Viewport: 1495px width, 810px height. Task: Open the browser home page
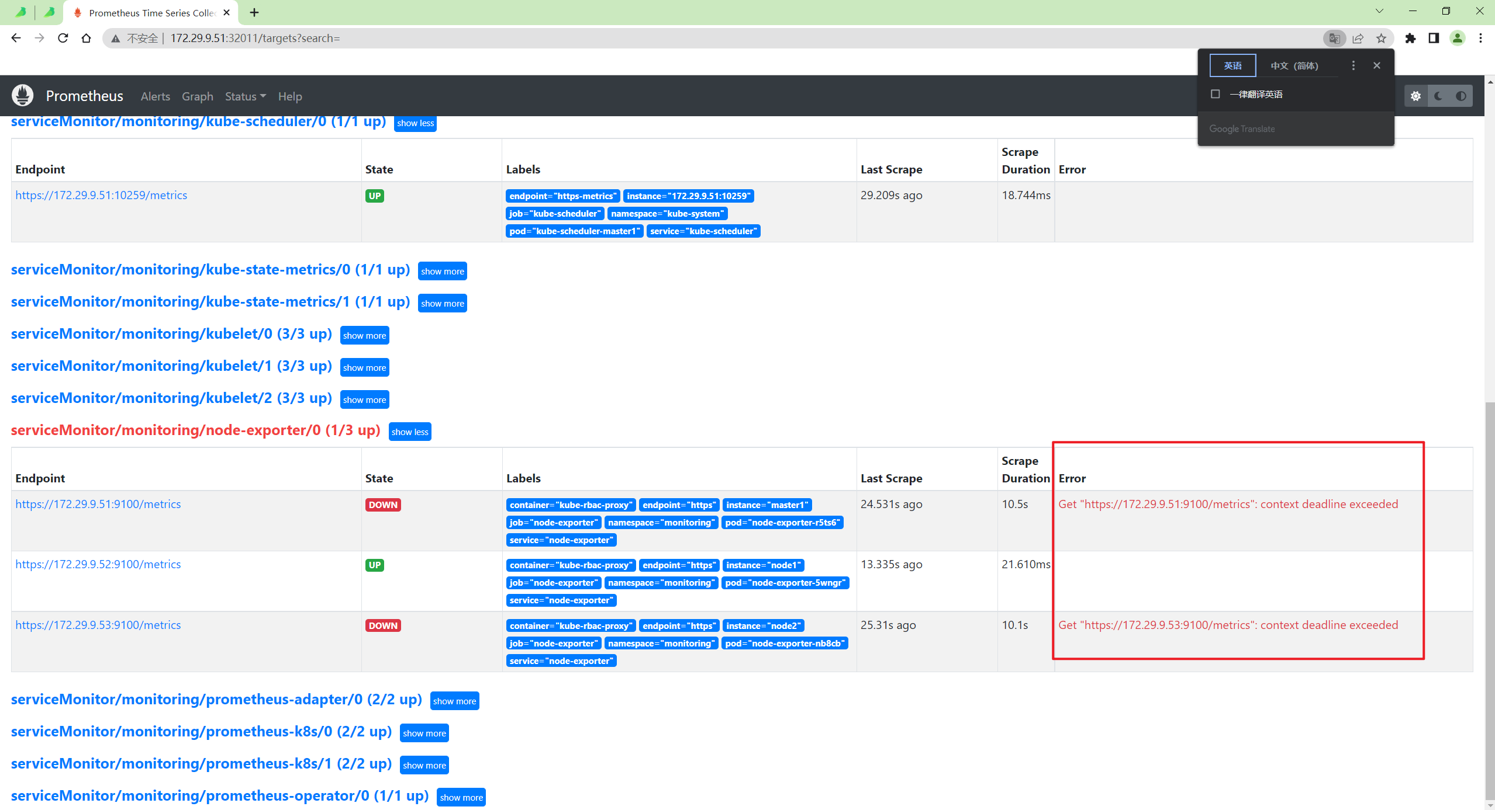point(86,38)
